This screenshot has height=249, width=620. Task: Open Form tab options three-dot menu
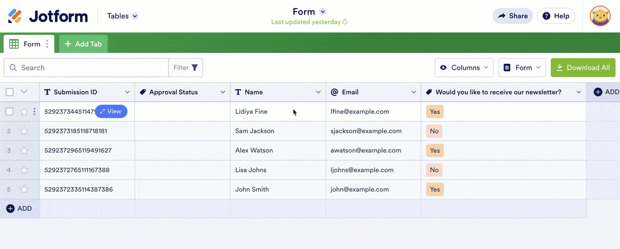coord(48,44)
